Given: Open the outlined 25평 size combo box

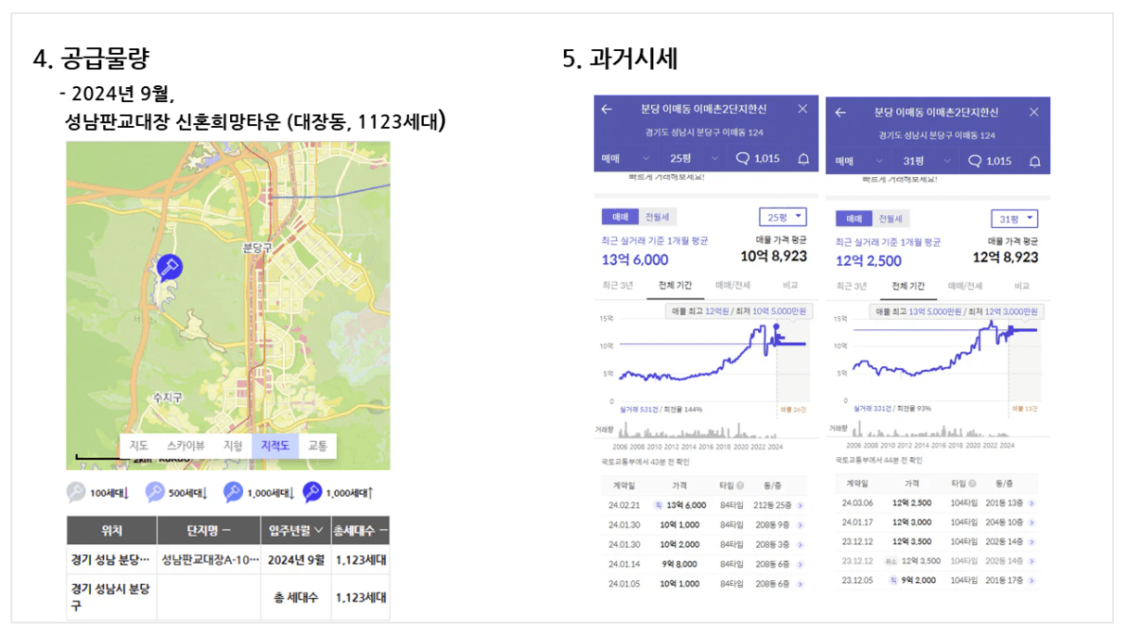Looking at the screenshot, I should click(x=783, y=217).
